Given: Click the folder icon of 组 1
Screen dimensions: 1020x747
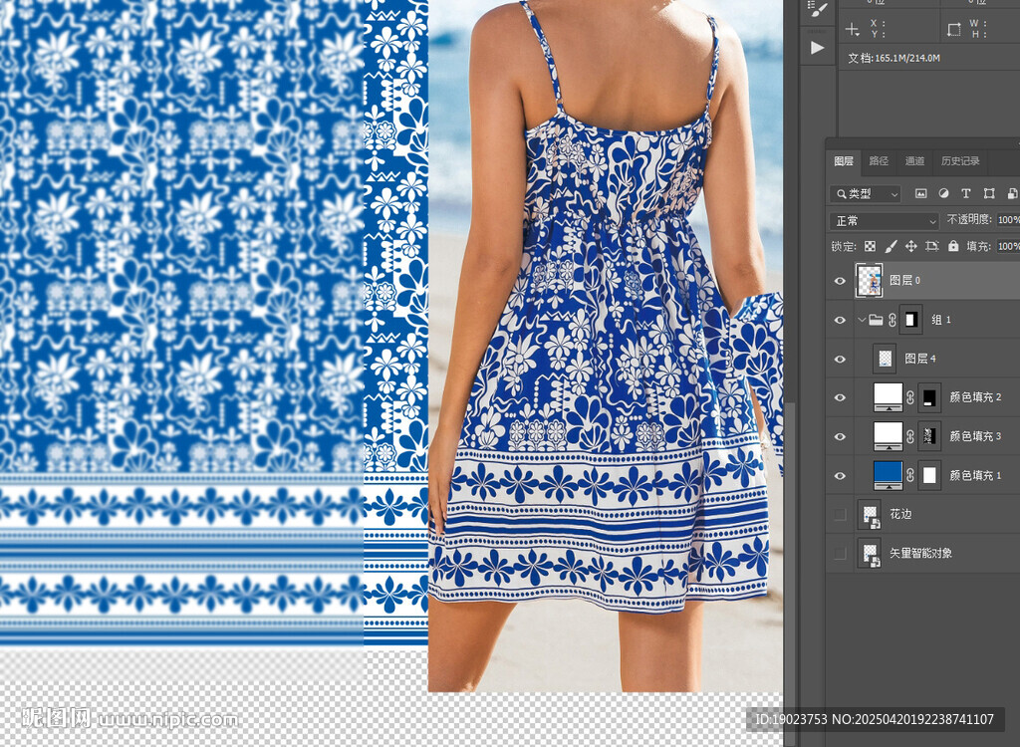Looking at the screenshot, I should click(x=876, y=320).
